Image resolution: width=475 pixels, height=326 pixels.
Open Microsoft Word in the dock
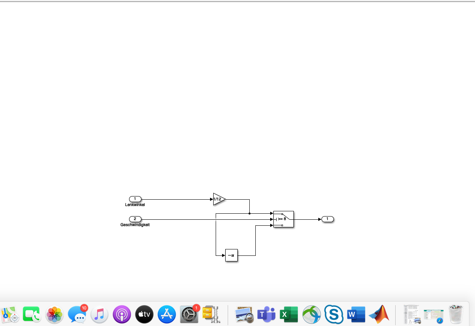pyautogui.click(x=356, y=314)
